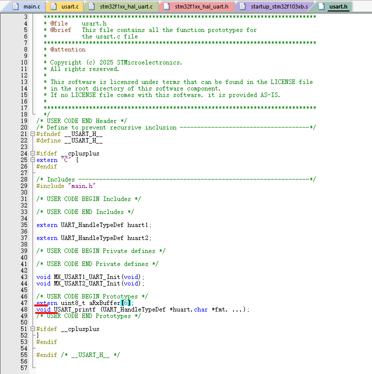Collapse the #ifdef __cplusplus fold at line 24
Screen dimensions: 372x374
33,153
